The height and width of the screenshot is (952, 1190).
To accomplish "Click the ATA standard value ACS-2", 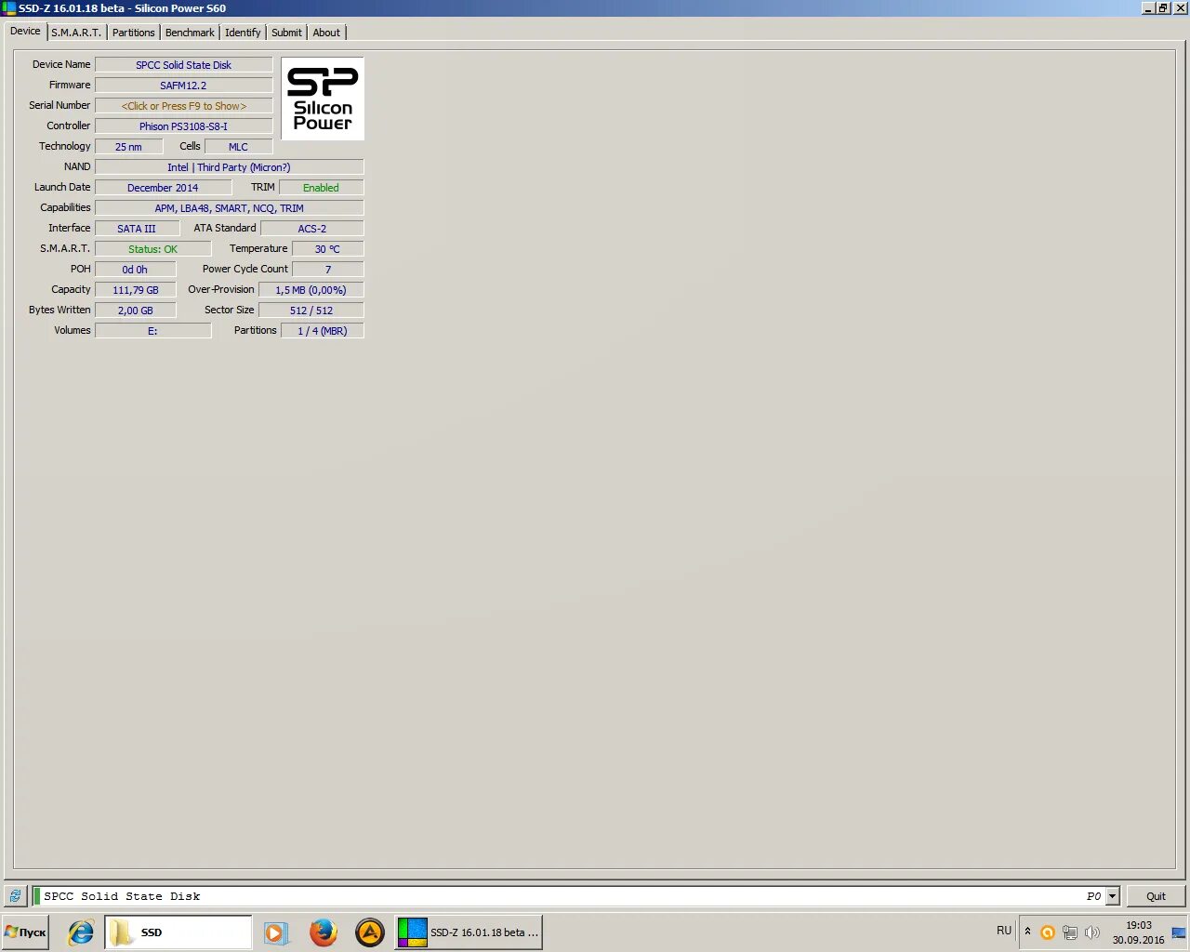I will 312,229.
